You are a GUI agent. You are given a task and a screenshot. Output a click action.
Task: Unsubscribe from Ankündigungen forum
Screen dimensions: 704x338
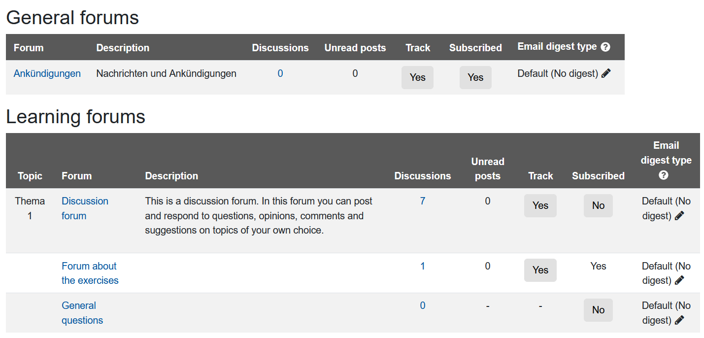[475, 77]
